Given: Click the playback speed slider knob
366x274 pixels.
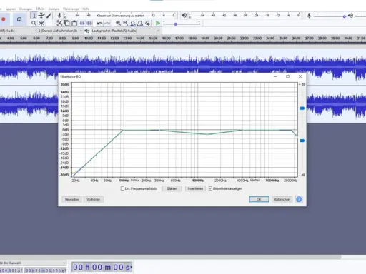Looking at the screenshot, I should [x=176, y=24].
